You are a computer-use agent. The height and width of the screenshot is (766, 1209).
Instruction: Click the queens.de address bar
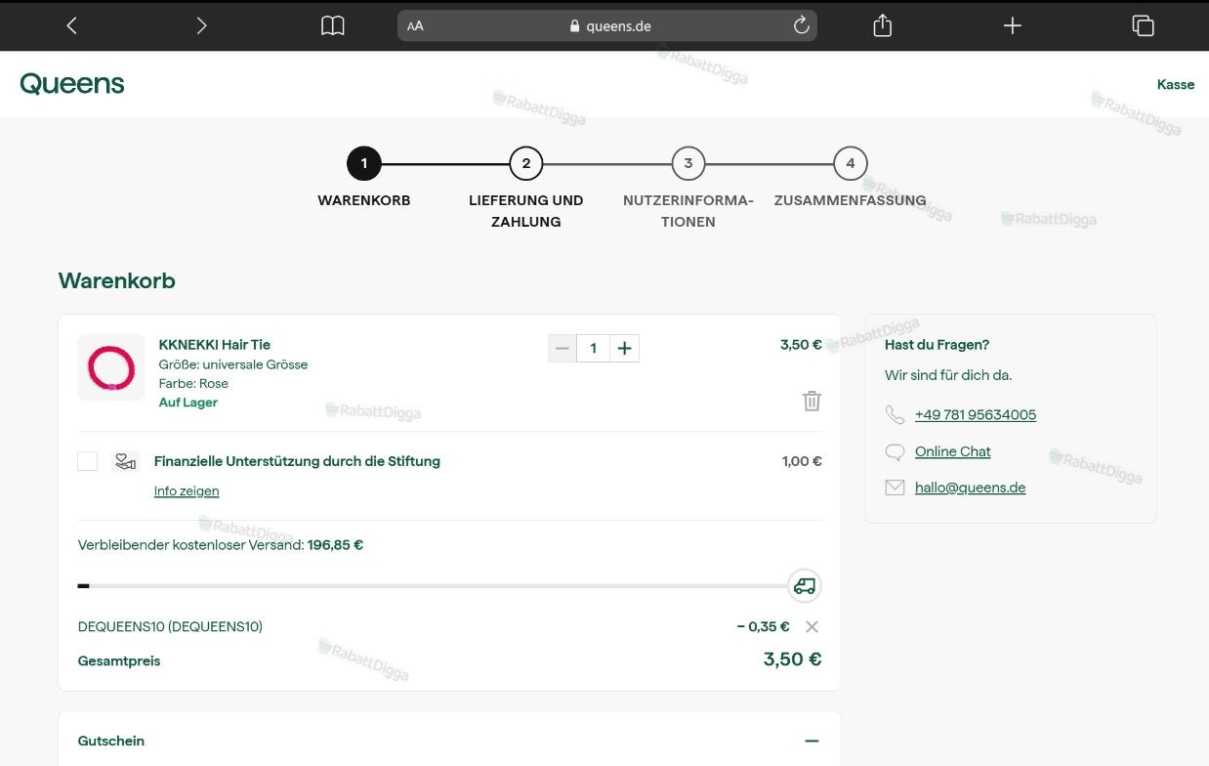point(607,26)
